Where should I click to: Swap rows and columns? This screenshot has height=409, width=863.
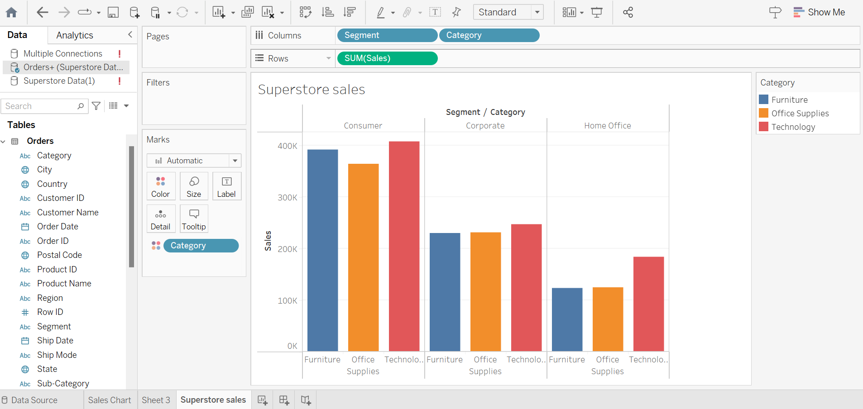point(306,12)
